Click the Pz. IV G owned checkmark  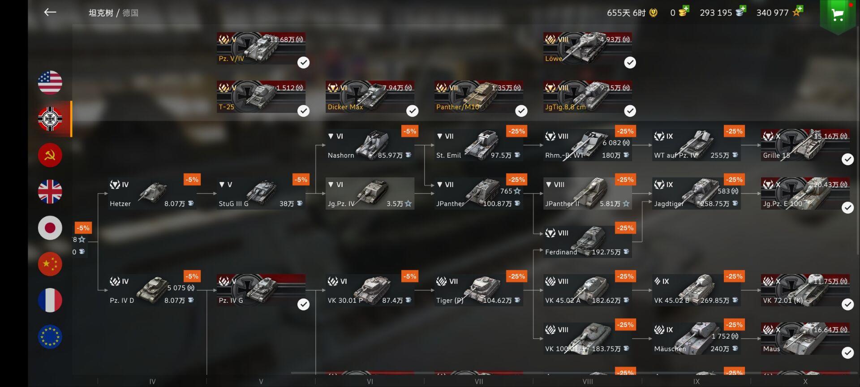[x=303, y=304]
